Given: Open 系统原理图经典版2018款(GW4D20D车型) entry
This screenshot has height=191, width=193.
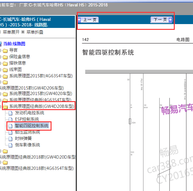Looking at the screenshot, I should point(37,157).
